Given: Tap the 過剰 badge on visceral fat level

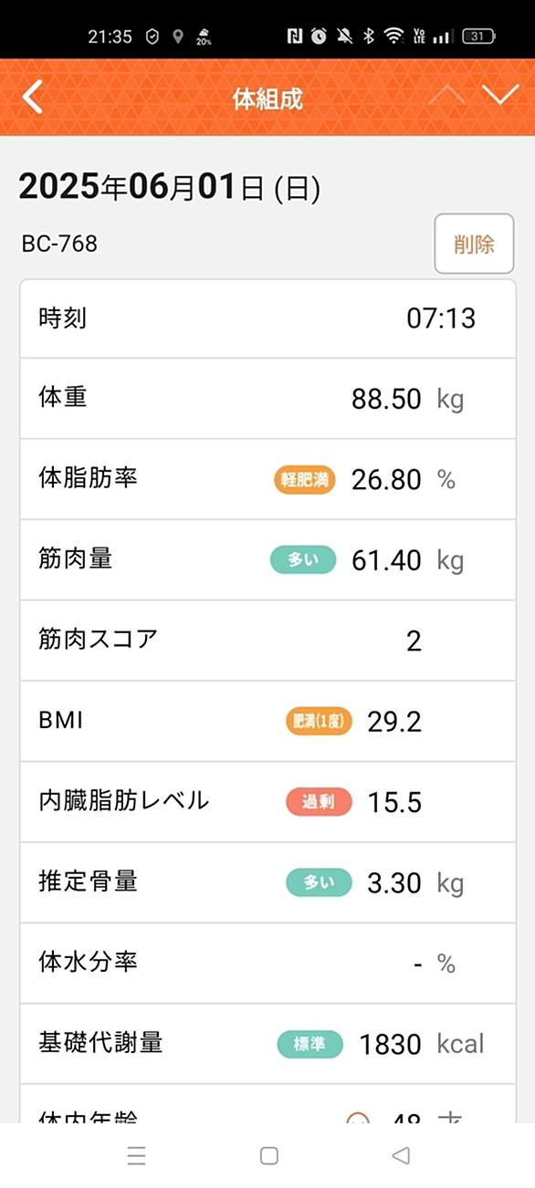Looking at the screenshot, I should (319, 802).
